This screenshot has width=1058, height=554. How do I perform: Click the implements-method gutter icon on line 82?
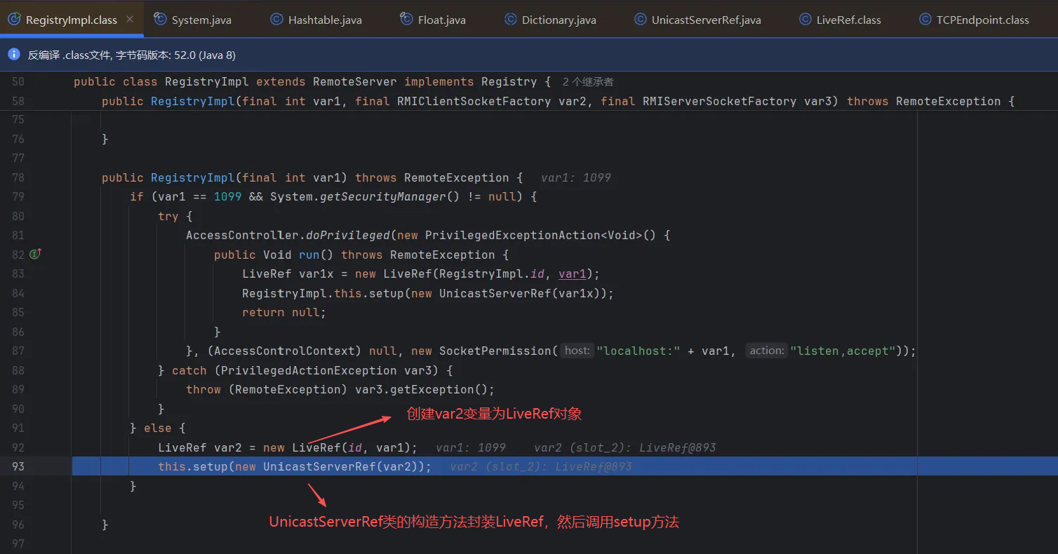35,255
